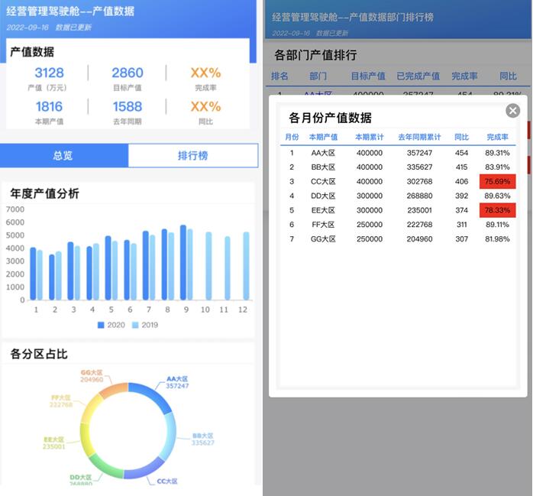Open the 产值 3128 value
Image resolution: width=533 pixels, height=496 pixels.
click(x=50, y=73)
